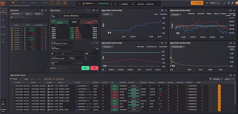Click the save icon in Watchlist header

pos(42,10)
